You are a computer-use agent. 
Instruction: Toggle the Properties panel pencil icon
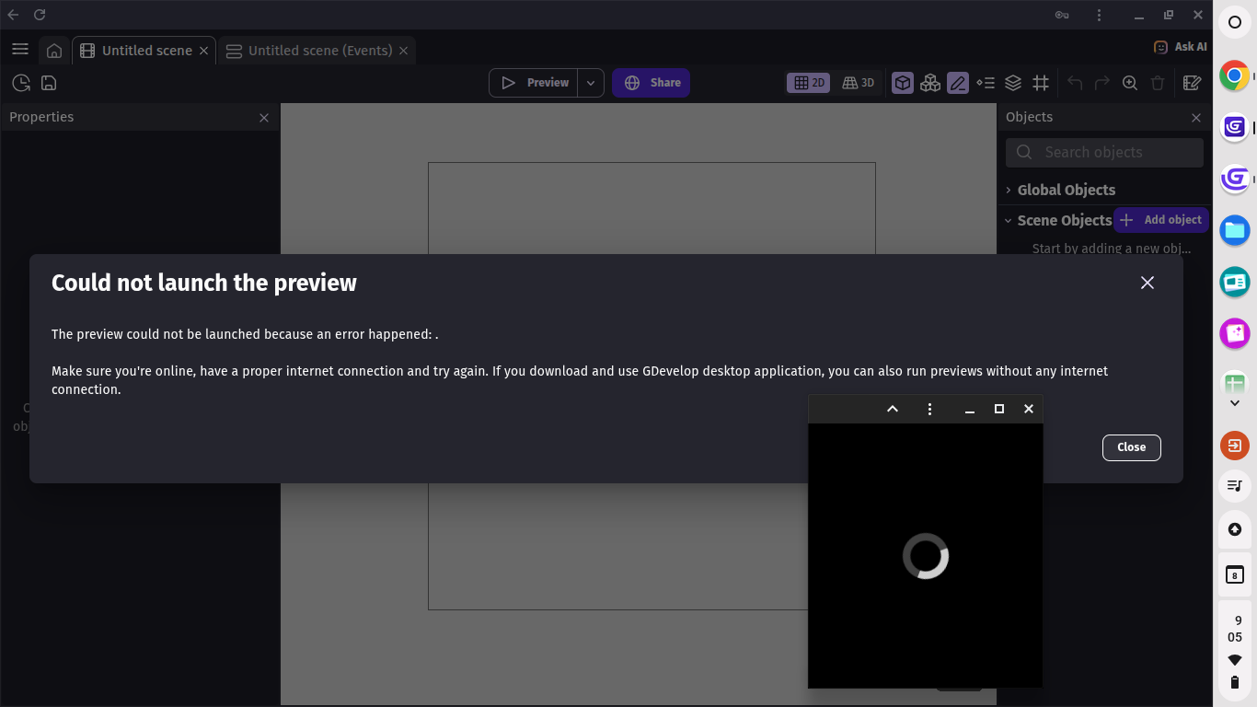pos(958,83)
